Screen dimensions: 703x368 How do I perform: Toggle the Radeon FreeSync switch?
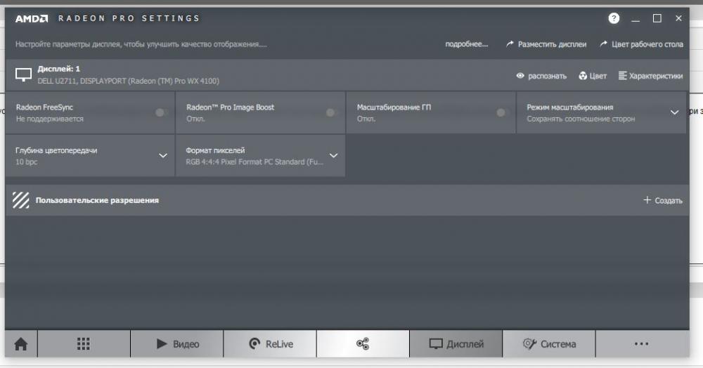[x=162, y=112]
